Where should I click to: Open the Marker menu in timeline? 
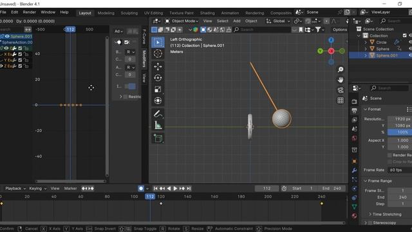pyautogui.click(x=70, y=188)
